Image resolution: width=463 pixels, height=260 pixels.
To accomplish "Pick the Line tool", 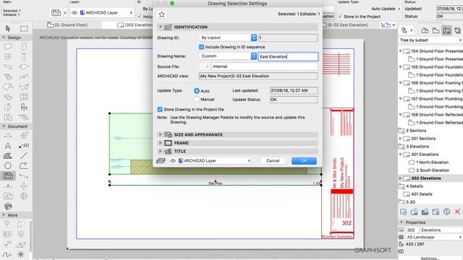I will (24, 155).
